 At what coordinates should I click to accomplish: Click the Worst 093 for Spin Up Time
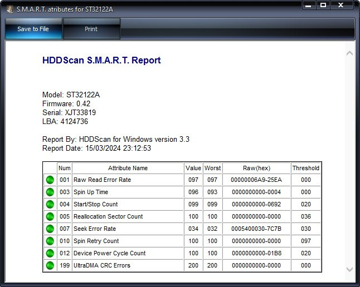212,192
